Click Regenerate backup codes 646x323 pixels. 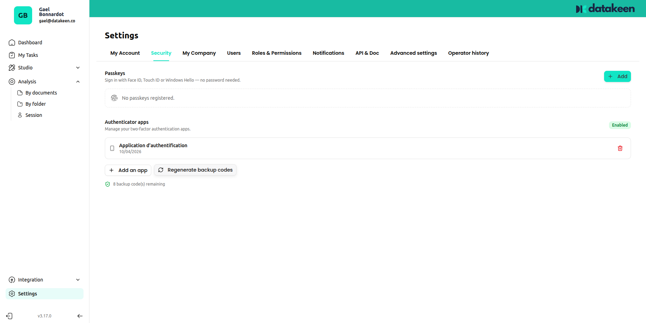[x=195, y=170]
